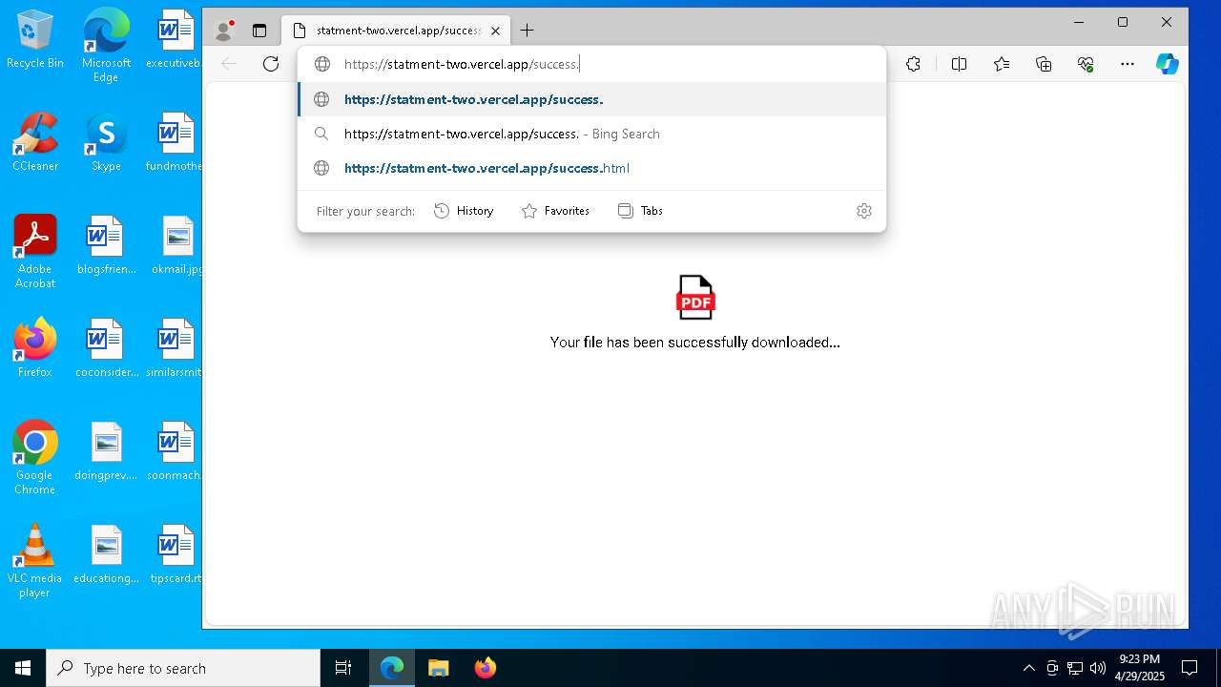Screen dimensions: 1221x687
Task: Select Microsoft Edge desktop shortcut
Action: (x=106, y=46)
